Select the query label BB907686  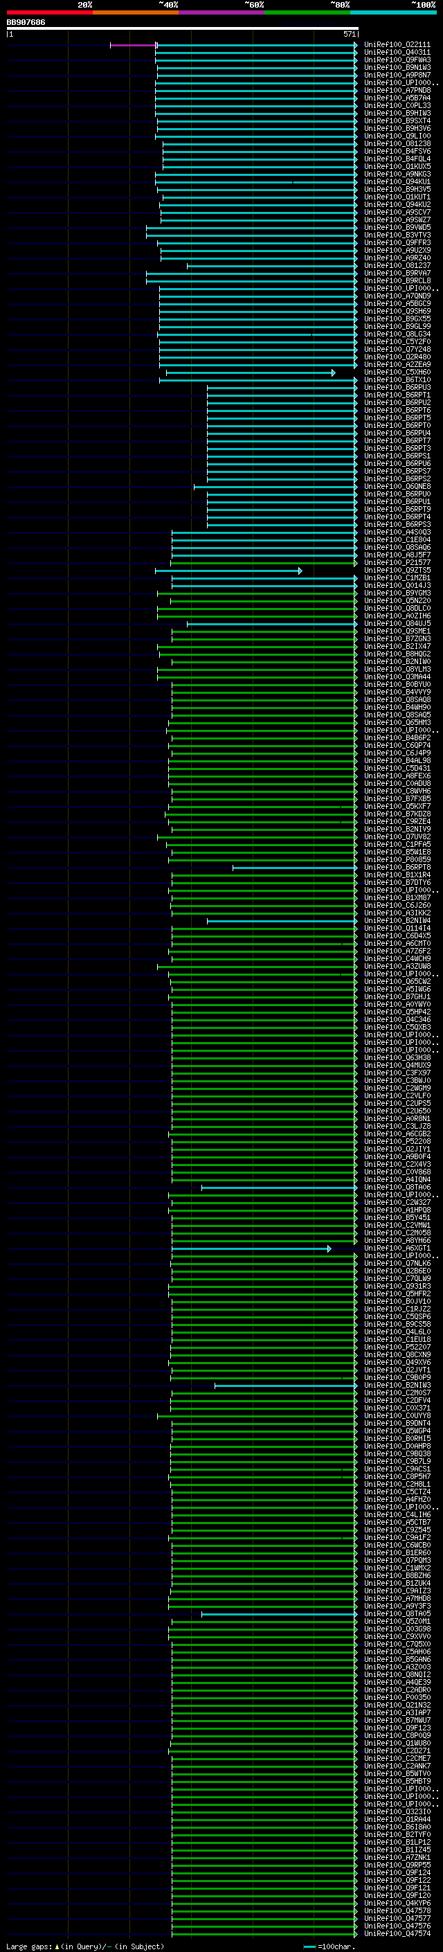[26, 22]
